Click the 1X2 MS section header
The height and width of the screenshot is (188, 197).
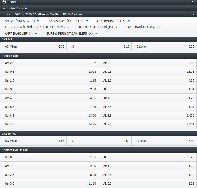[x=98, y=40]
